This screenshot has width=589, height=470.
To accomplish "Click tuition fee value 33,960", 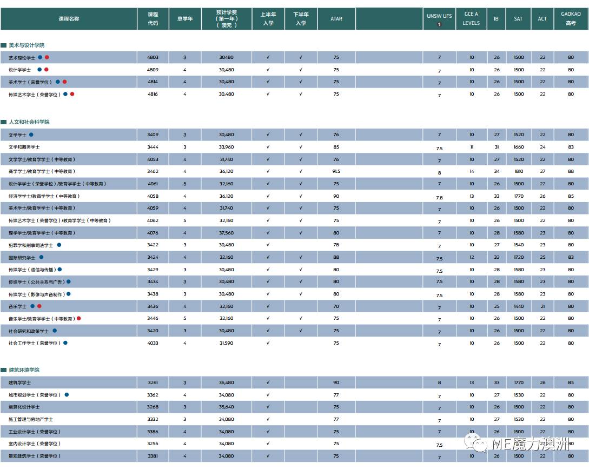I will [x=227, y=147].
